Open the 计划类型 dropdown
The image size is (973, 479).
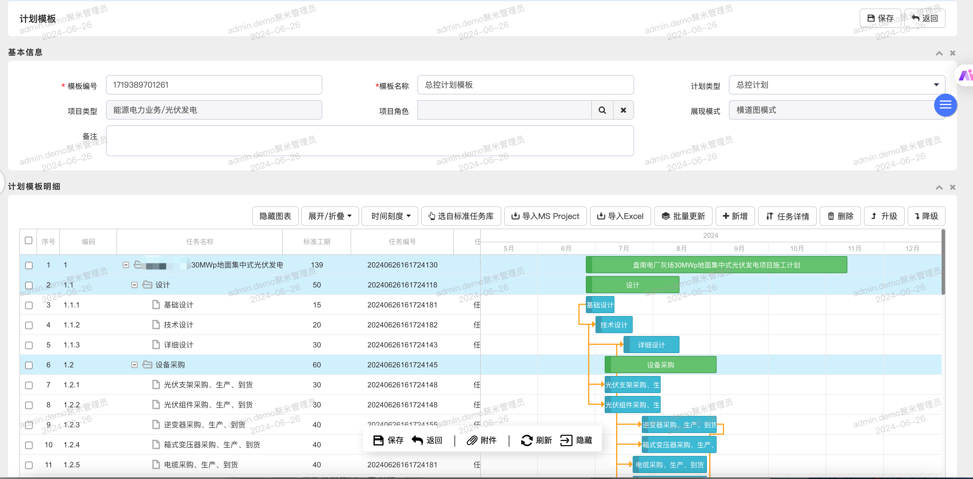(x=837, y=84)
